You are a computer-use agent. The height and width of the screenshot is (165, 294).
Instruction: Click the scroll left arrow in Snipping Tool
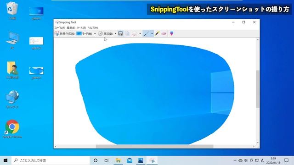click(x=56, y=147)
